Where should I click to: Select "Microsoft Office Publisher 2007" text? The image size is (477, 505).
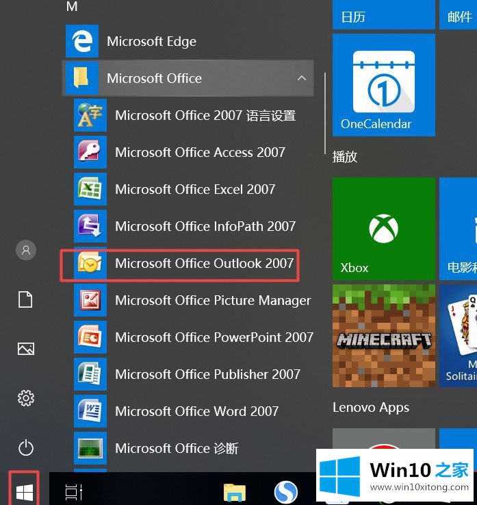click(208, 375)
